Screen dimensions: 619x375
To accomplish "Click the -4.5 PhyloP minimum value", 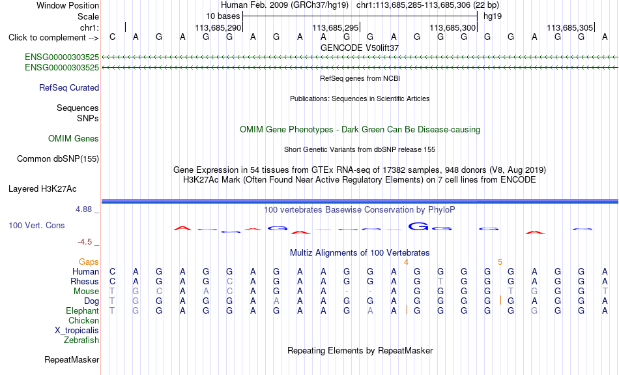I will tap(85, 242).
